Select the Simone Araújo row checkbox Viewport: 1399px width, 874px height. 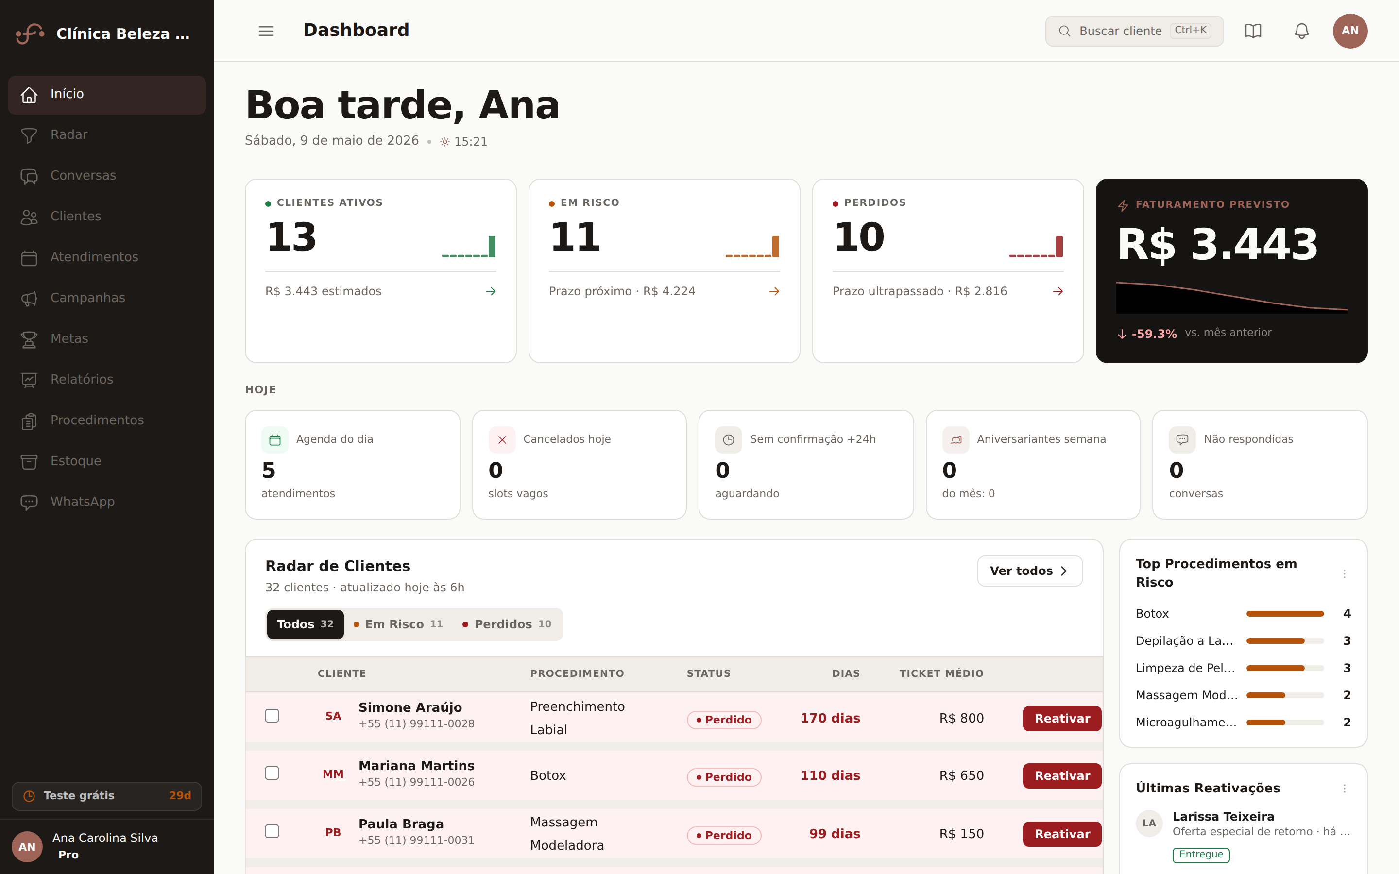click(x=272, y=716)
